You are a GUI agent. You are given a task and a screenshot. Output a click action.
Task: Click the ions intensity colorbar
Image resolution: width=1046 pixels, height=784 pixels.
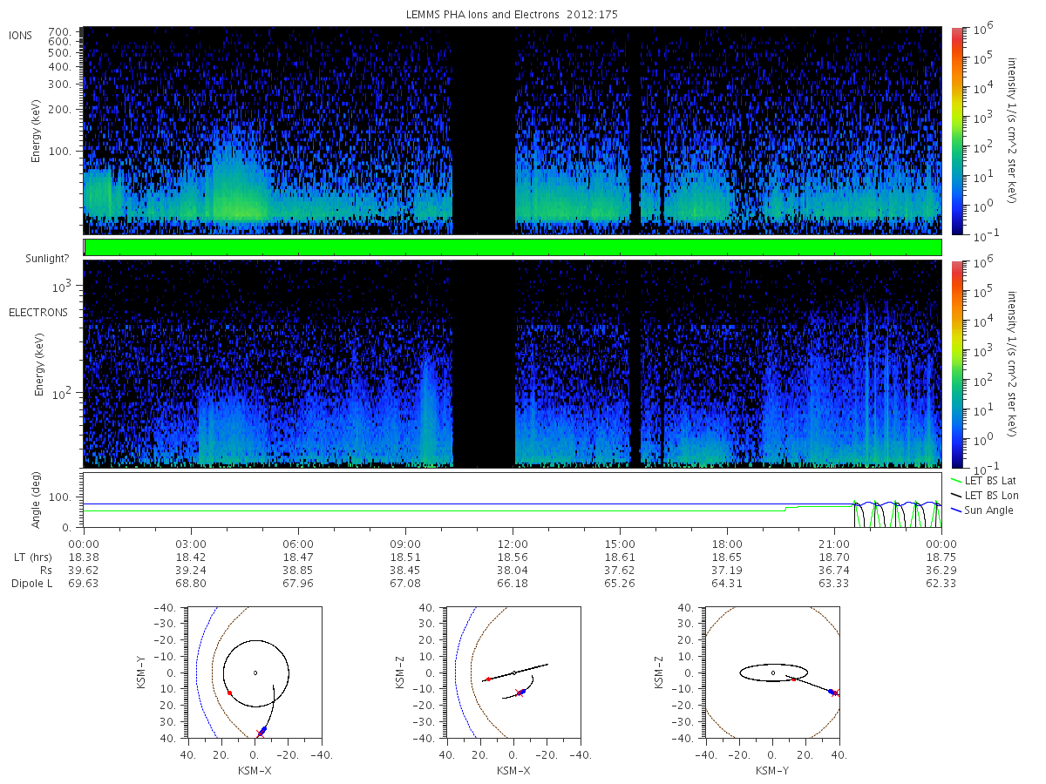955,131
